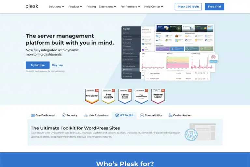
Task: Expand the Extensions dropdown chevron
Action: [x=115, y=7]
